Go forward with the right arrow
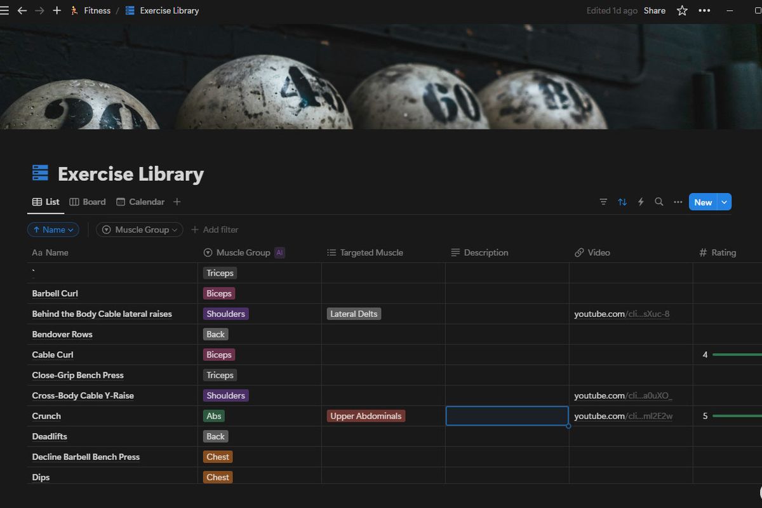This screenshot has height=508, width=762. (39, 10)
